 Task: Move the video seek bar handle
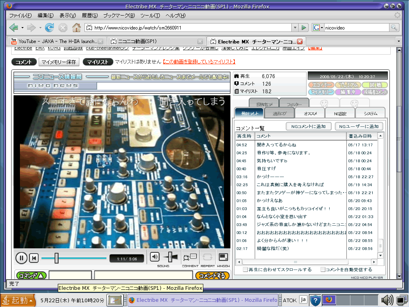pos(56,258)
